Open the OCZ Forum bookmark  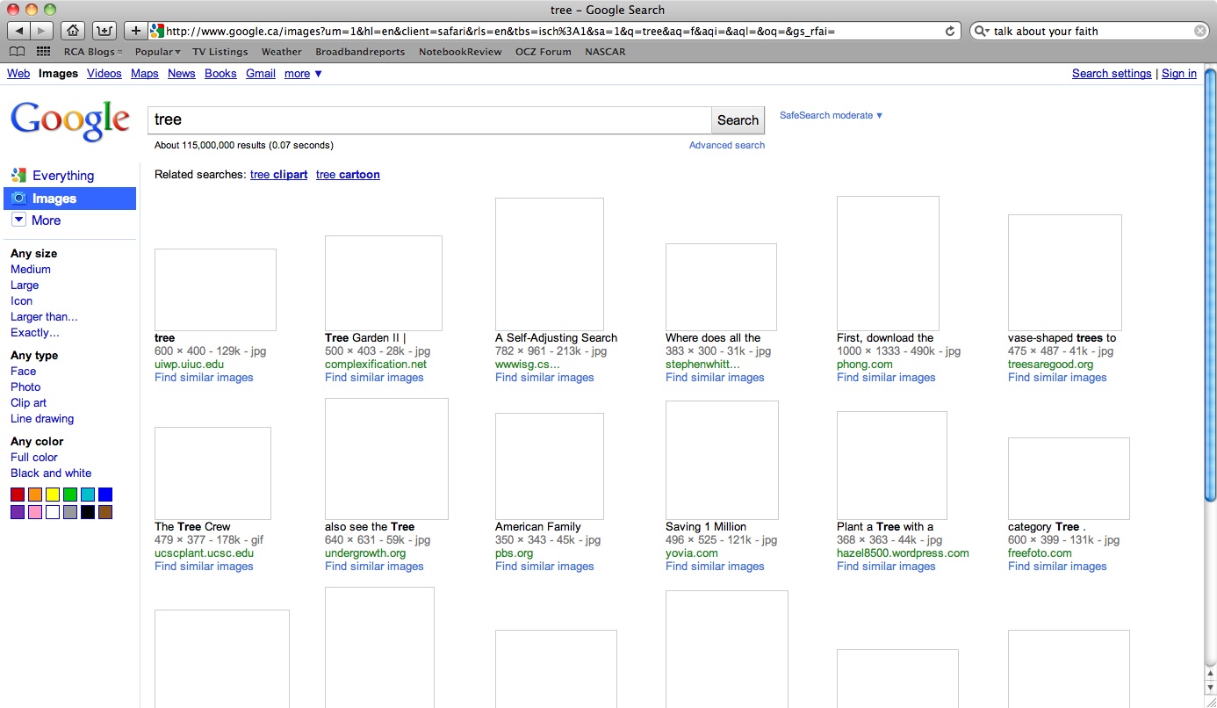point(544,52)
